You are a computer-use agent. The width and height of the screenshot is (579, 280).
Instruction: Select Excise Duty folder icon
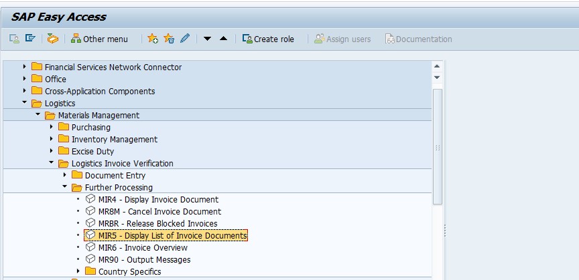[64, 150]
